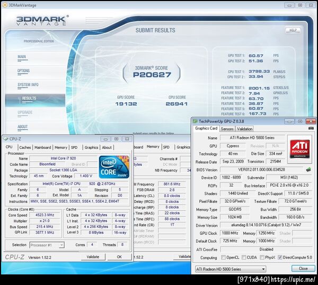This screenshot has width=318, height=285.
Task: Close the front CPU-Z window
Action: (x=127, y=139)
